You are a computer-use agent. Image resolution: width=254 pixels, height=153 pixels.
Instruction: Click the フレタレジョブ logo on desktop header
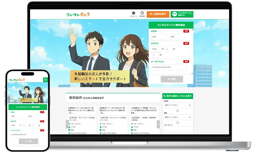(78, 14)
